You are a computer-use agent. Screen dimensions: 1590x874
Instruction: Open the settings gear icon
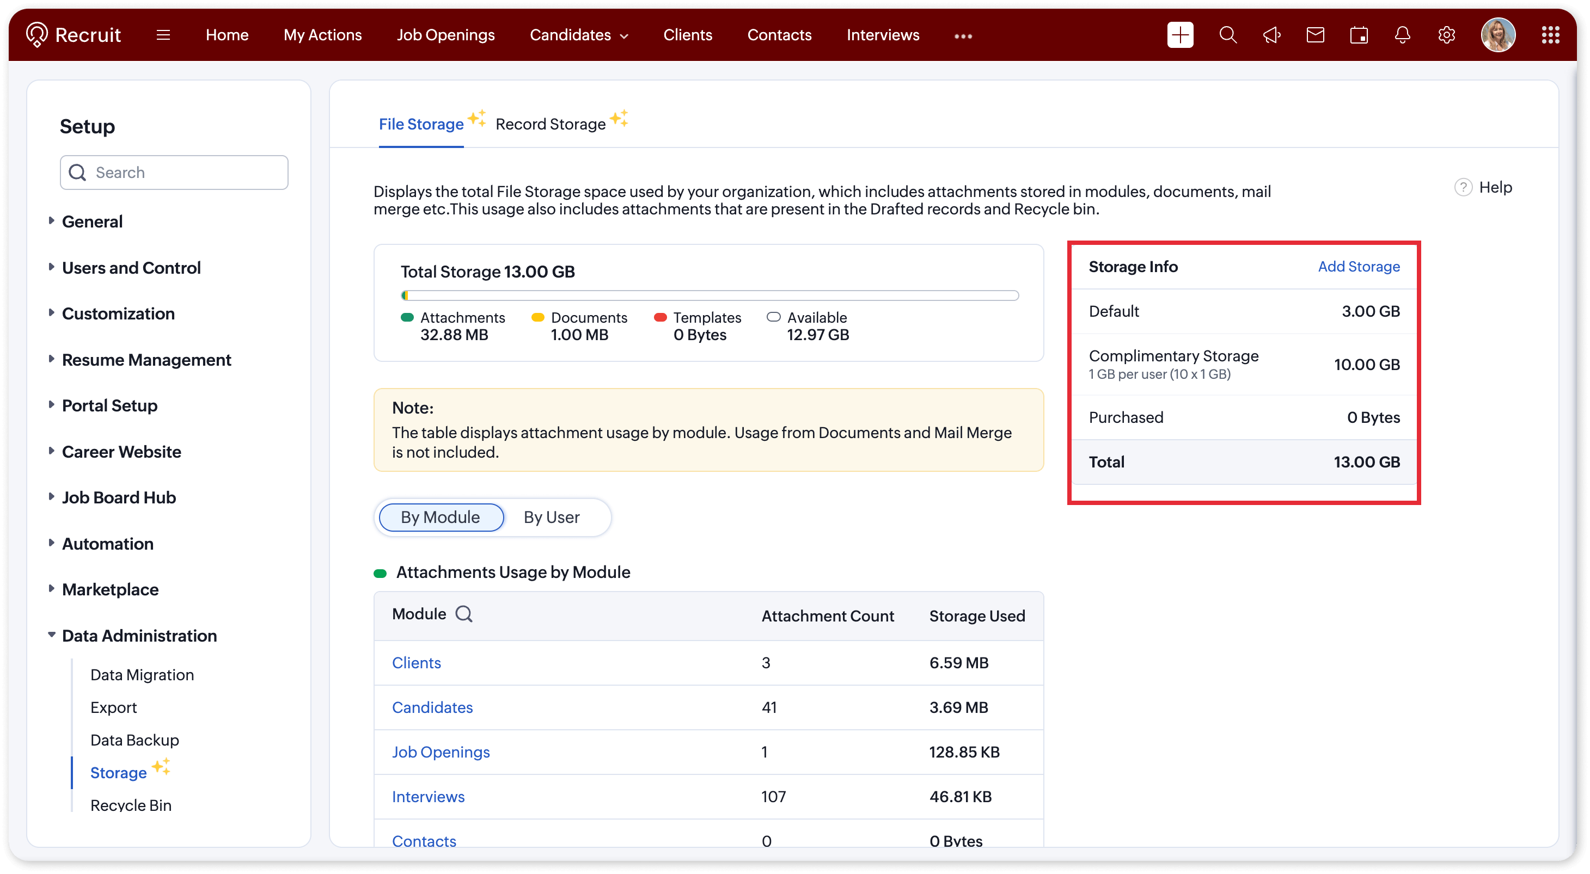point(1446,35)
